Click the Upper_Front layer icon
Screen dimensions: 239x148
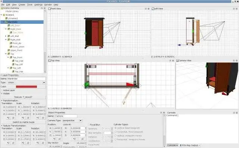click(9, 50)
